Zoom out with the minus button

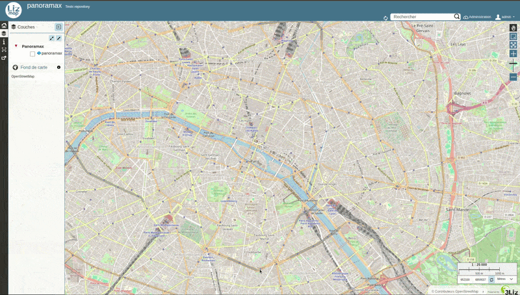(513, 77)
